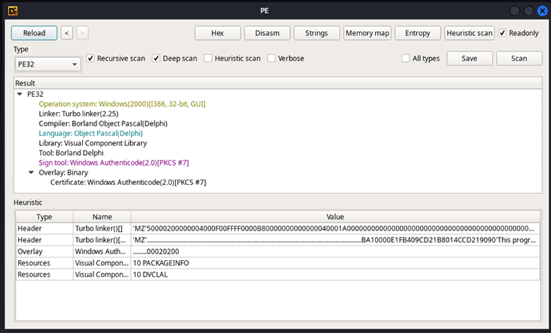Select the Overlay cell in Heuristic table

pos(44,252)
